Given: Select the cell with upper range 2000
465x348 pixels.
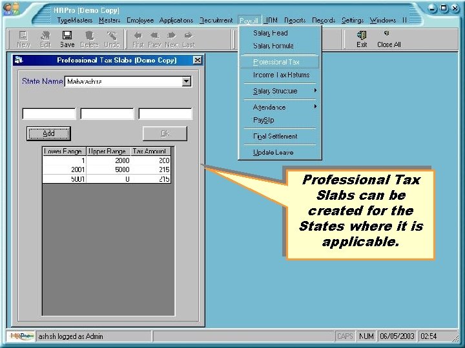Looking at the screenshot, I should (x=108, y=160).
